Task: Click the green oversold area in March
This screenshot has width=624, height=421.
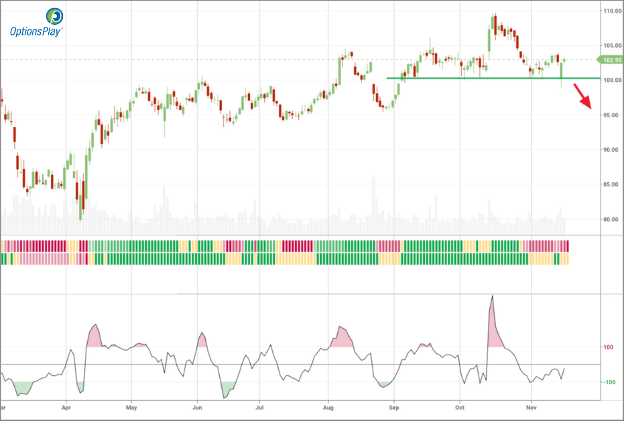Action: (x=22, y=387)
